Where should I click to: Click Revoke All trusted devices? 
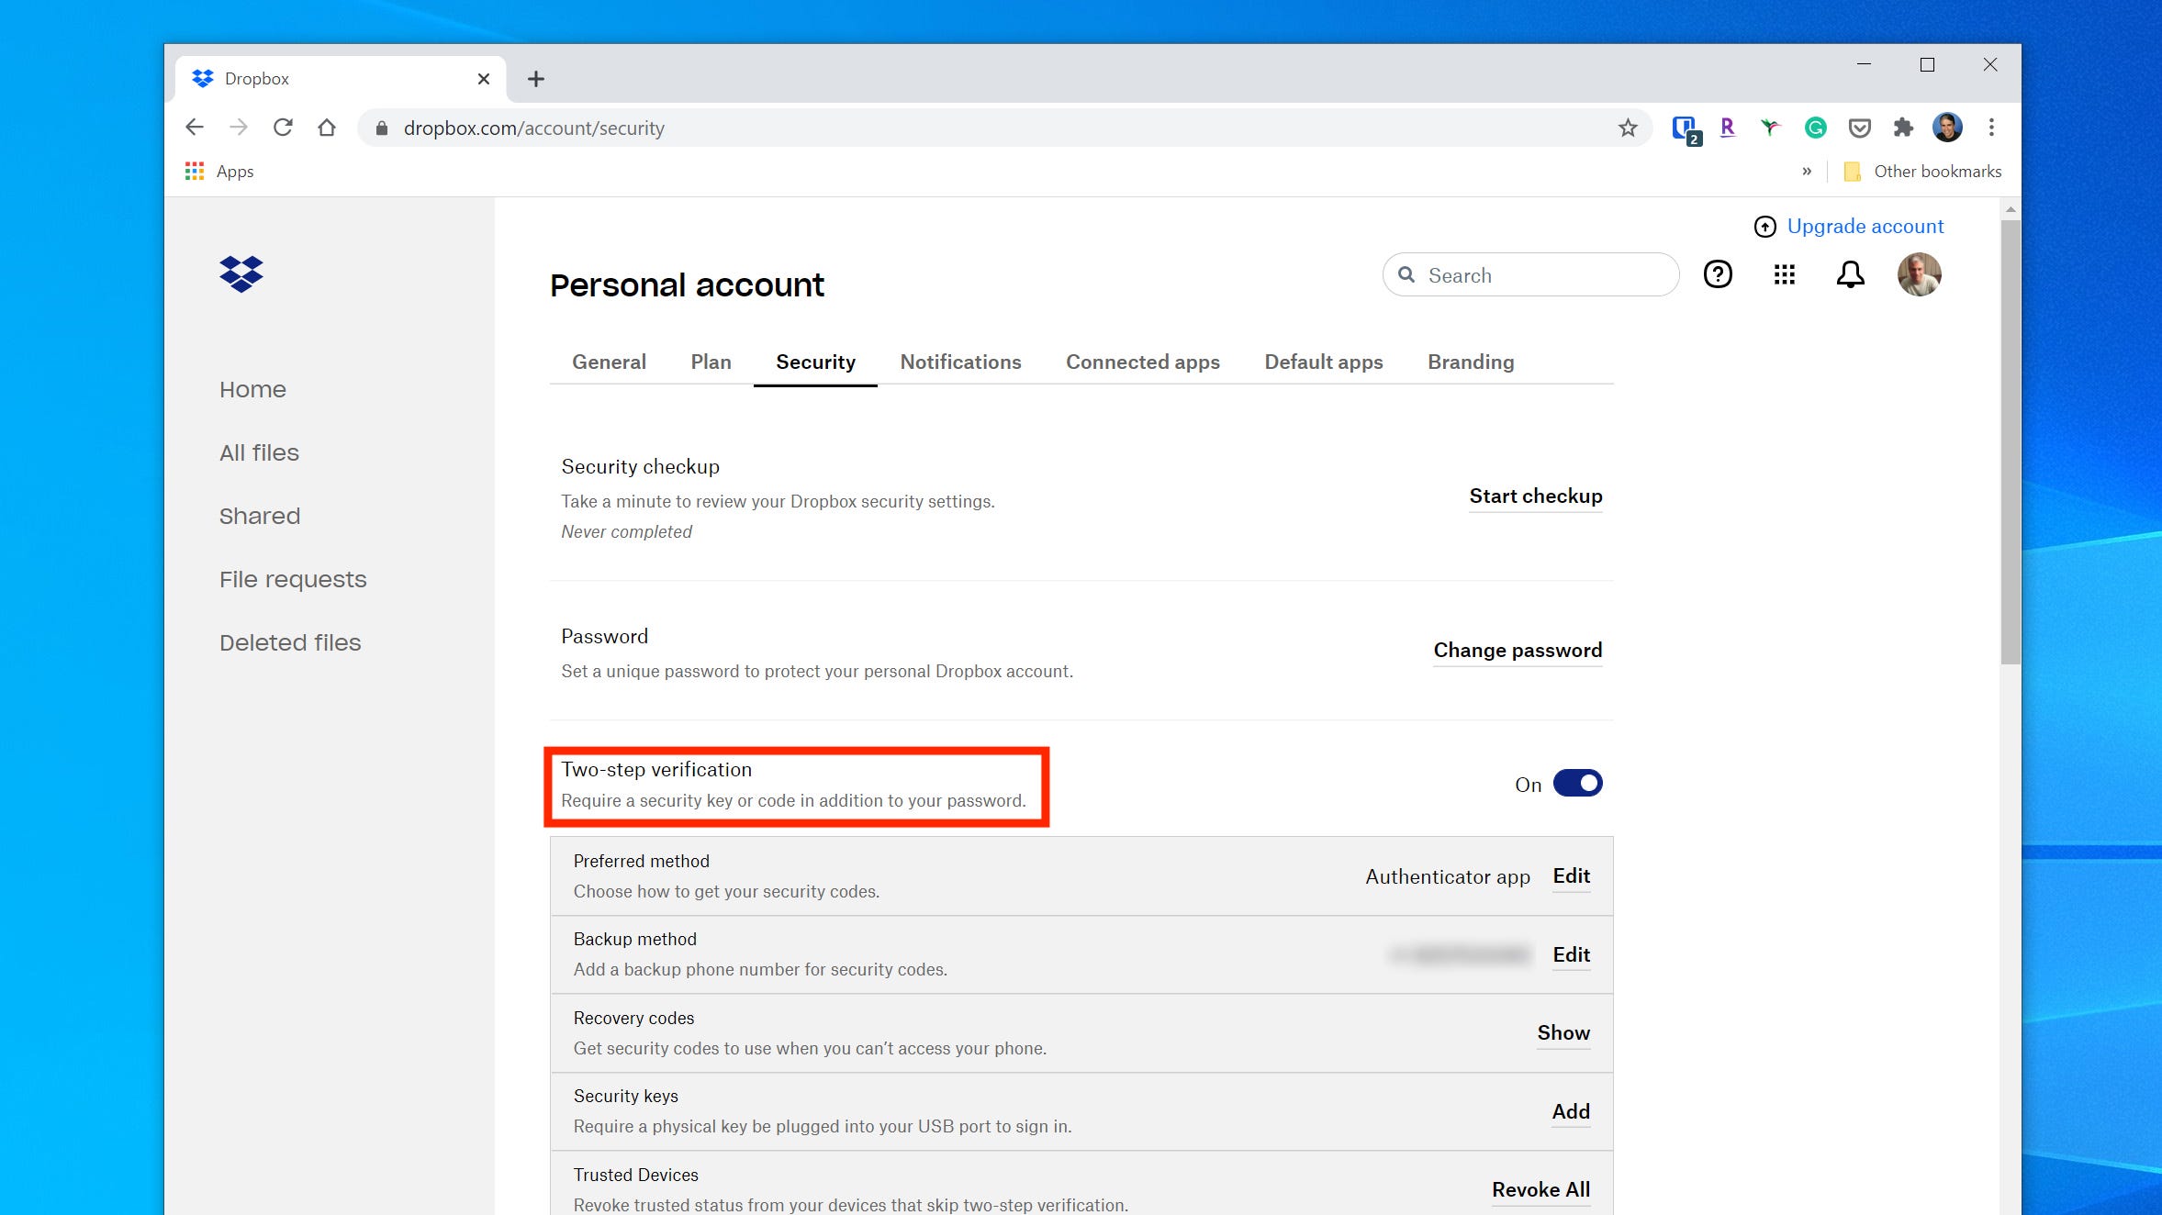coord(1540,1189)
